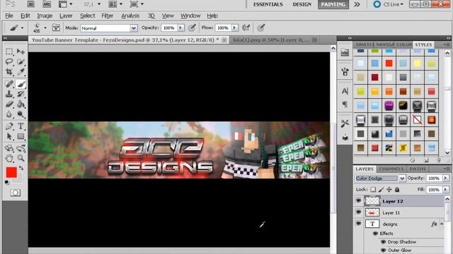Select the Rectangle shape tool

coord(21,136)
